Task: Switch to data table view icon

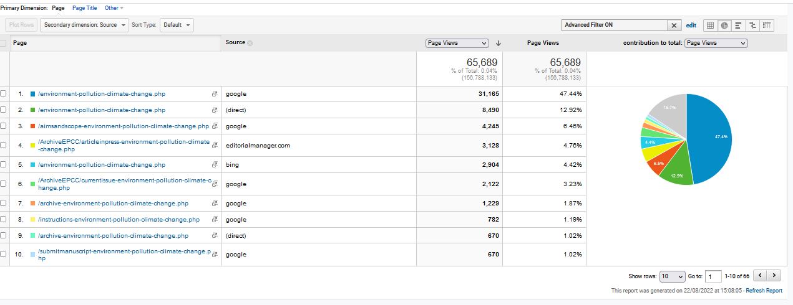Action: [x=710, y=25]
